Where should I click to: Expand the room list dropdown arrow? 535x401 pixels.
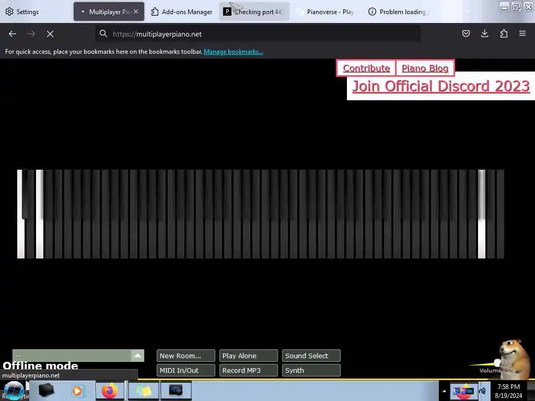point(137,355)
